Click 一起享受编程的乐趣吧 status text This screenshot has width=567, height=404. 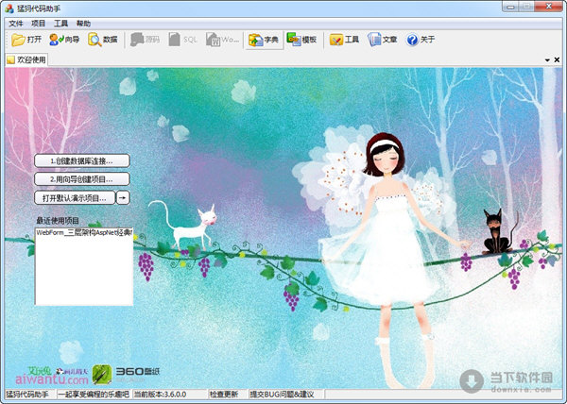(x=94, y=395)
